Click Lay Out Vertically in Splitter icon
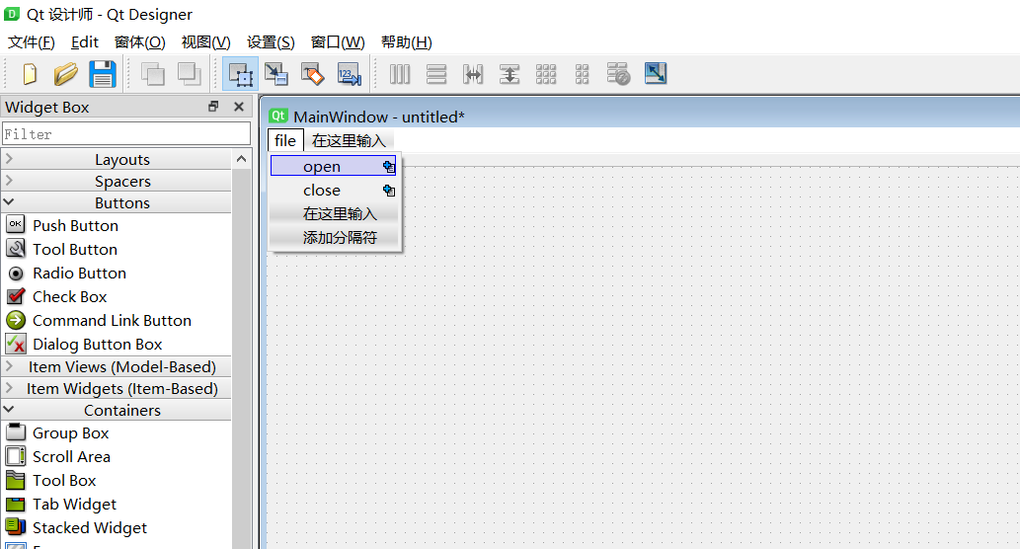 point(510,74)
